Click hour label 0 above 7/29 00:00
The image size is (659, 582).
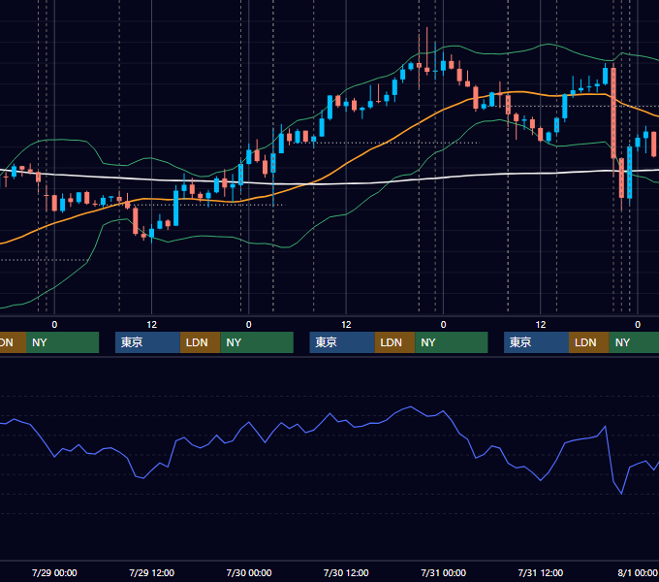pos(54,325)
